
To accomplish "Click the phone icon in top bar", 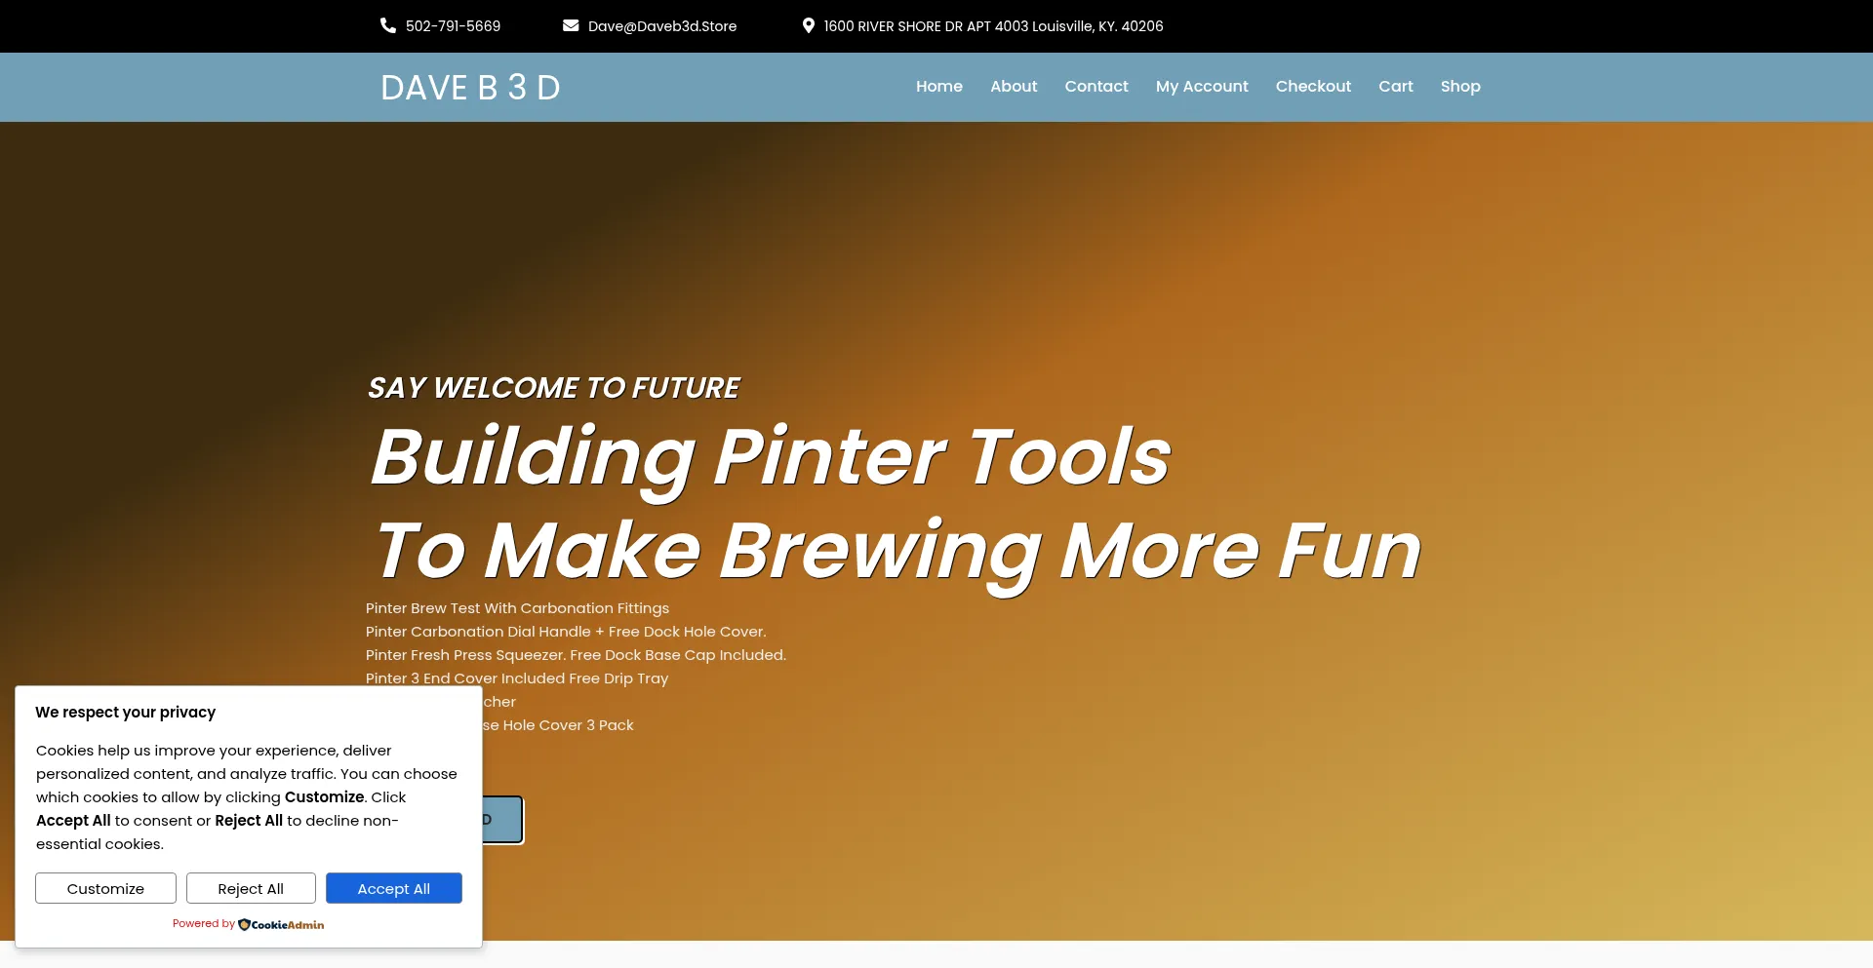I will tap(387, 25).
